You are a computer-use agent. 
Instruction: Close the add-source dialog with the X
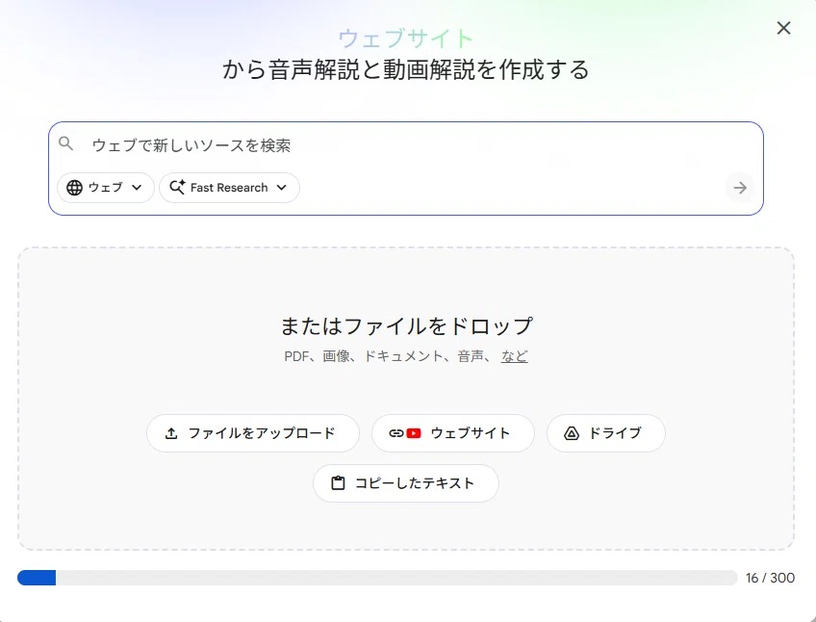click(783, 28)
